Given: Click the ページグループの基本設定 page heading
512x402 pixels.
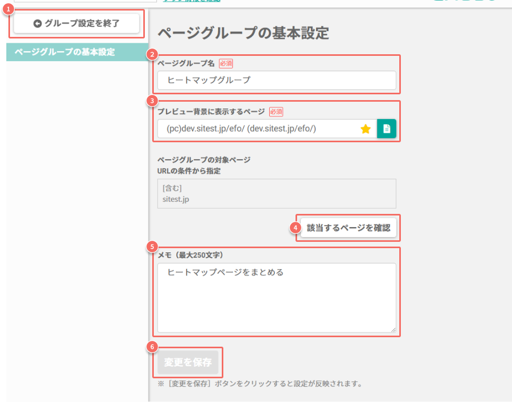Looking at the screenshot, I should (243, 33).
